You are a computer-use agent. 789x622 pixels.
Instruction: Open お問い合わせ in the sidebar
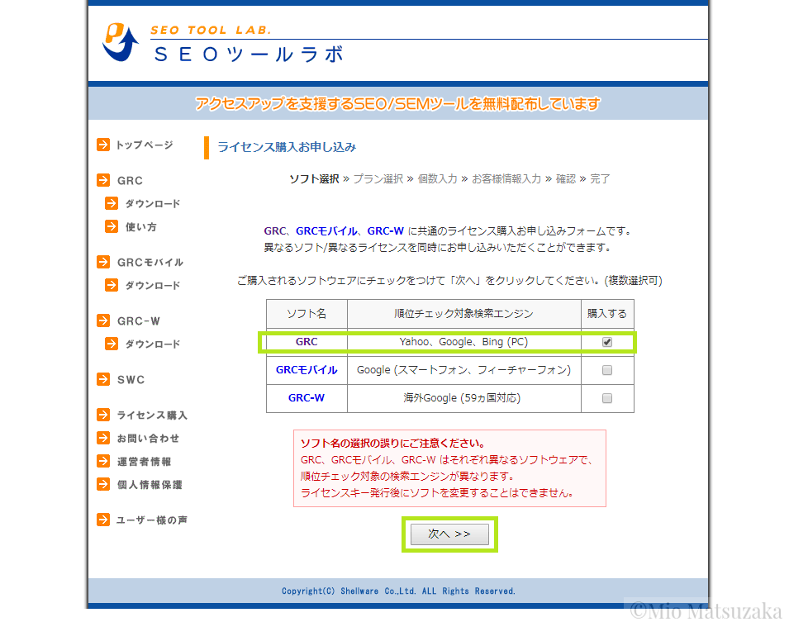click(x=148, y=439)
